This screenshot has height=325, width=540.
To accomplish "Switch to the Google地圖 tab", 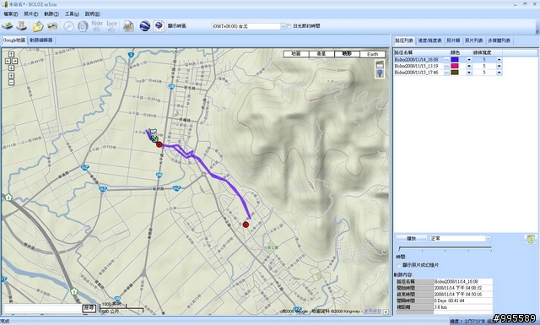I will (x=14, y=41).
